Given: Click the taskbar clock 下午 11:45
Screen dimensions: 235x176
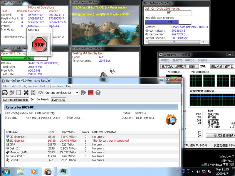Looking at the screenshot, I should coord(222,171).
